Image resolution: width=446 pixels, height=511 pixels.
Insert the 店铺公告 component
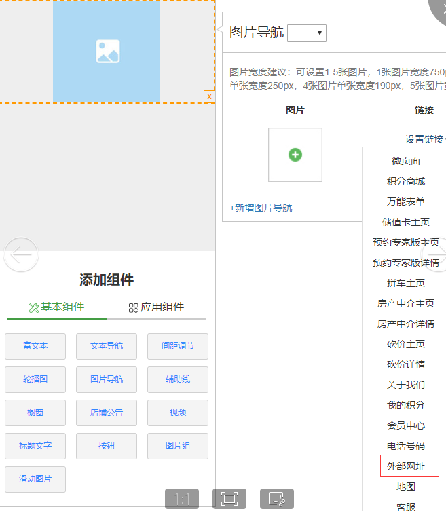pyautogui.click(x=107, y=413)
